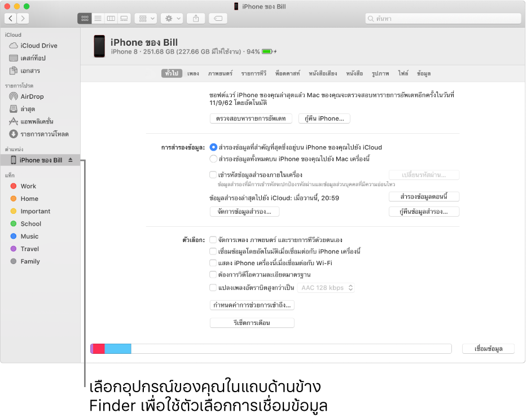Click the Edit Tags toolbar icon

click(x=218, y=19)
